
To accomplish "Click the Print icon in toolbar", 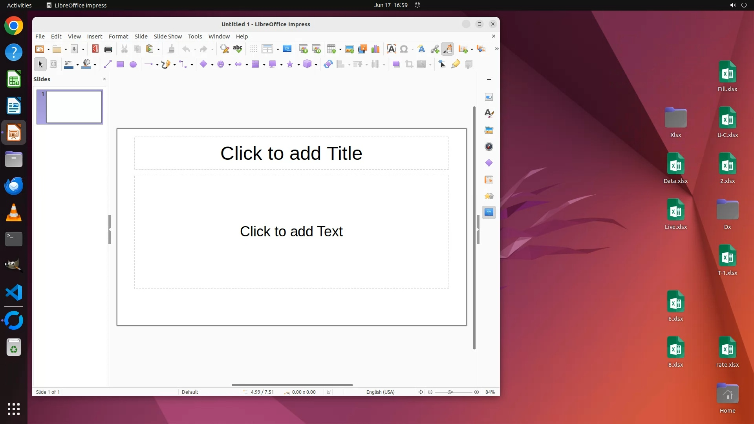I will click(x=108, y=49).
